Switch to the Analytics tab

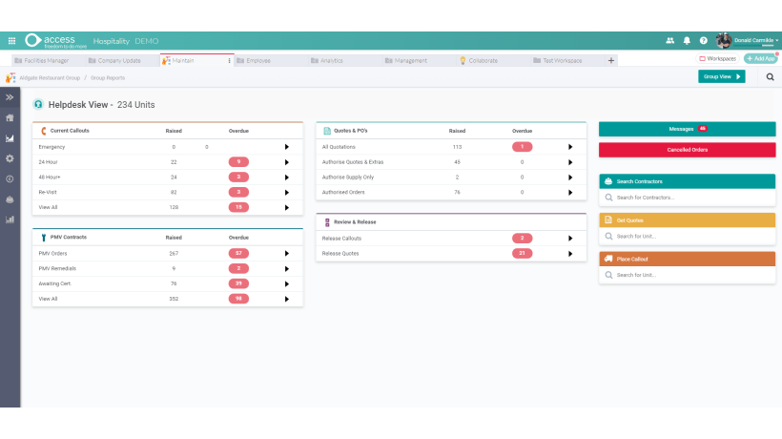pyautogui.click(x=331, y=60)
